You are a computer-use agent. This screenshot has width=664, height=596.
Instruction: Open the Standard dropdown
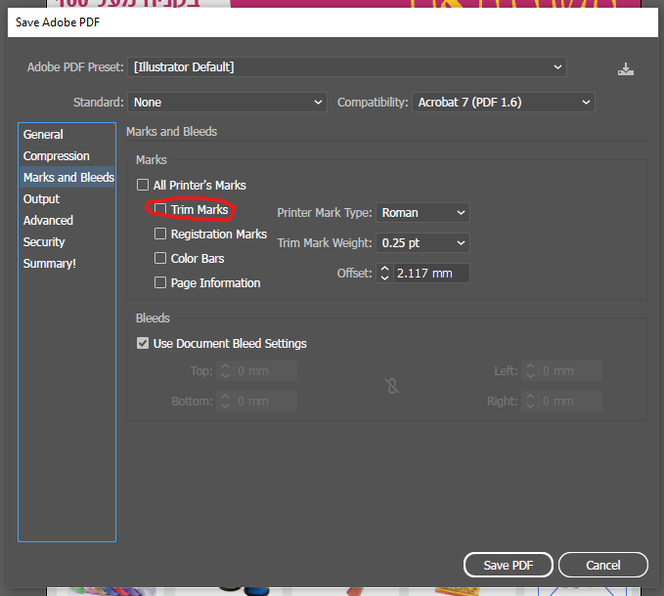(227, 102)
